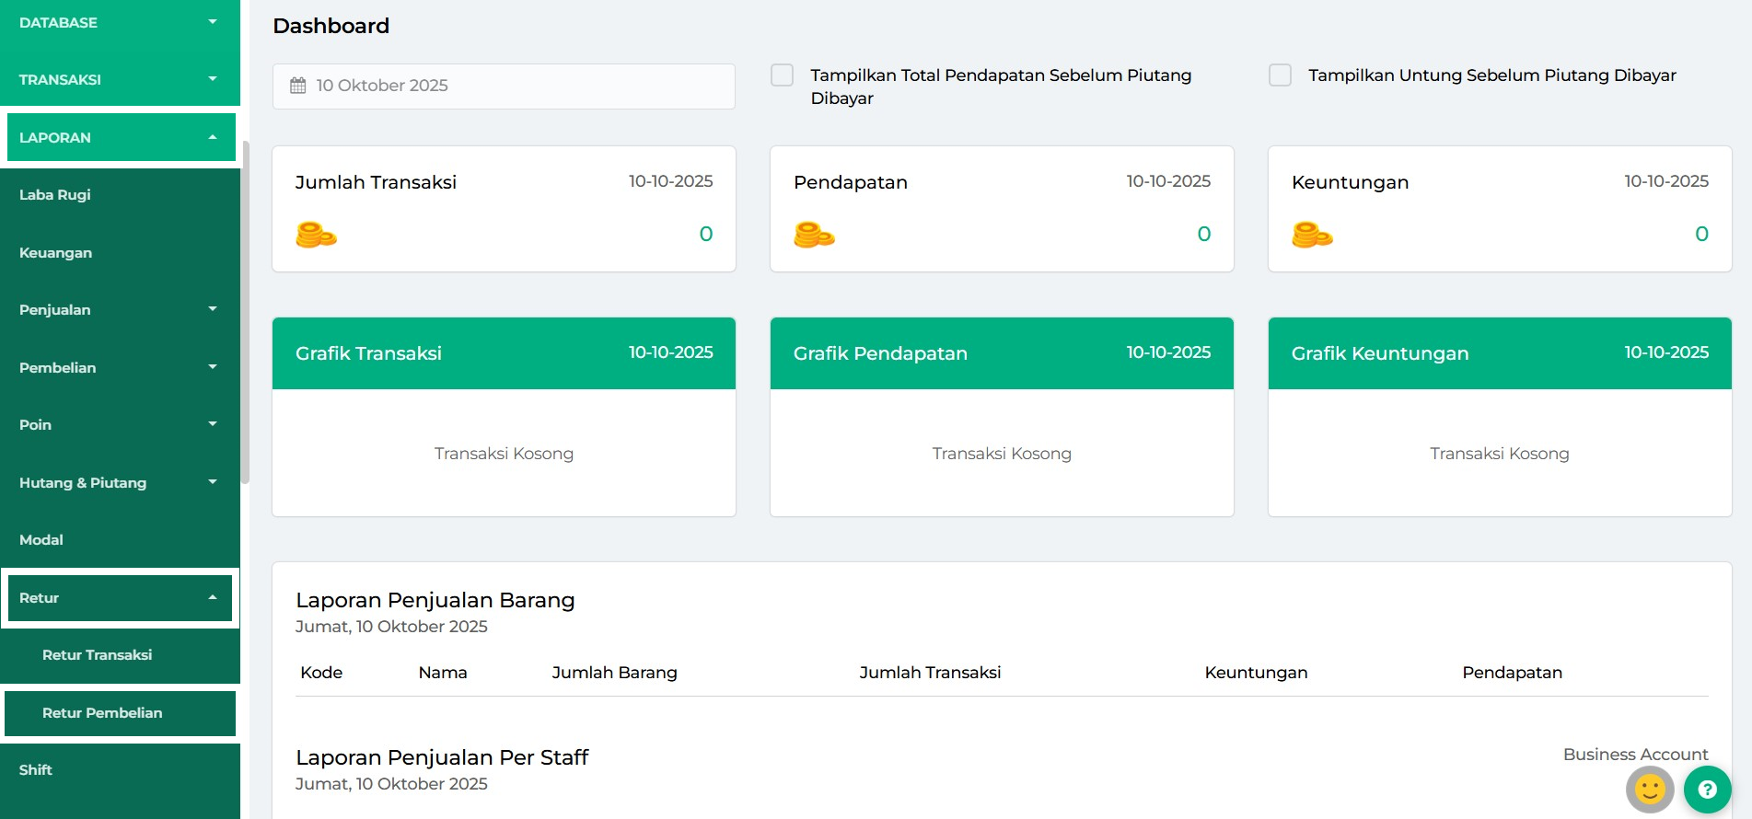Image resolution: width=1752 pixels, height=819 pixels.
Task: Expand the Pembelian submenu
Action: coord(120,367)
